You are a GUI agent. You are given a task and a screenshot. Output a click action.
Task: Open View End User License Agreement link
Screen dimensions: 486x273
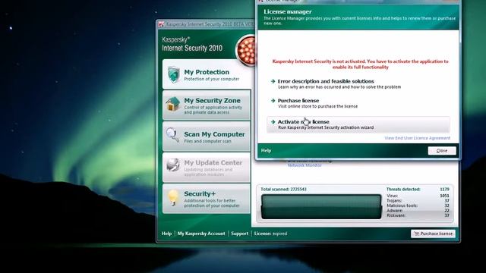coord(417,138)
